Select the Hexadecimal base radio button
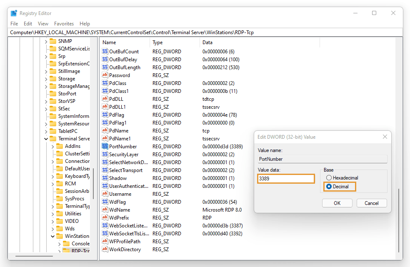The image size is (410, 267). [329, 178]
